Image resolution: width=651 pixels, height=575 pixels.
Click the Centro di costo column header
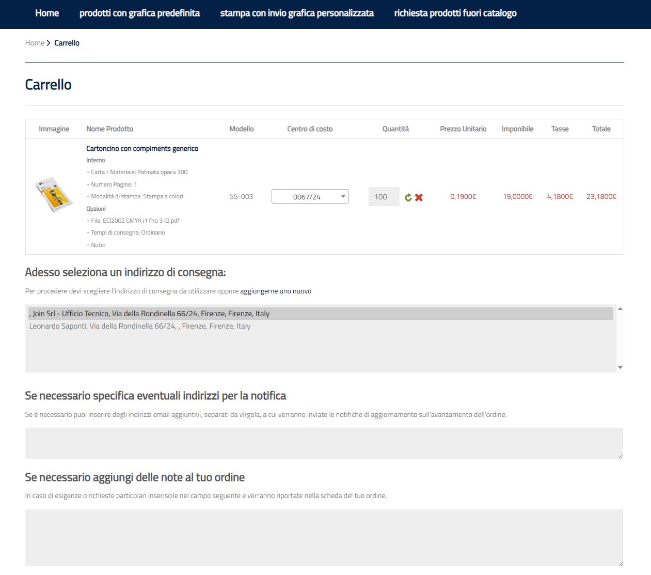tap(310, 129)
